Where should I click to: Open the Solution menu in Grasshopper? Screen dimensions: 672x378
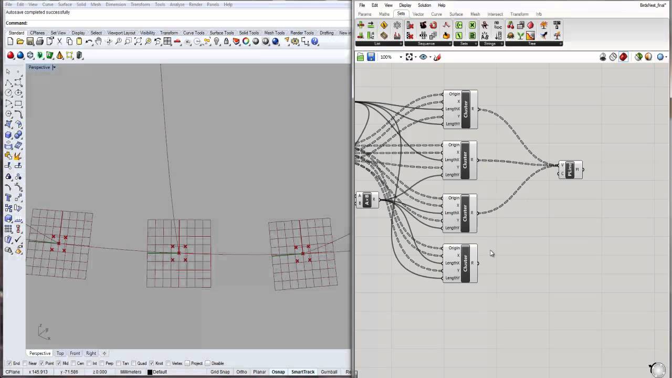click(x=424, y=5)
